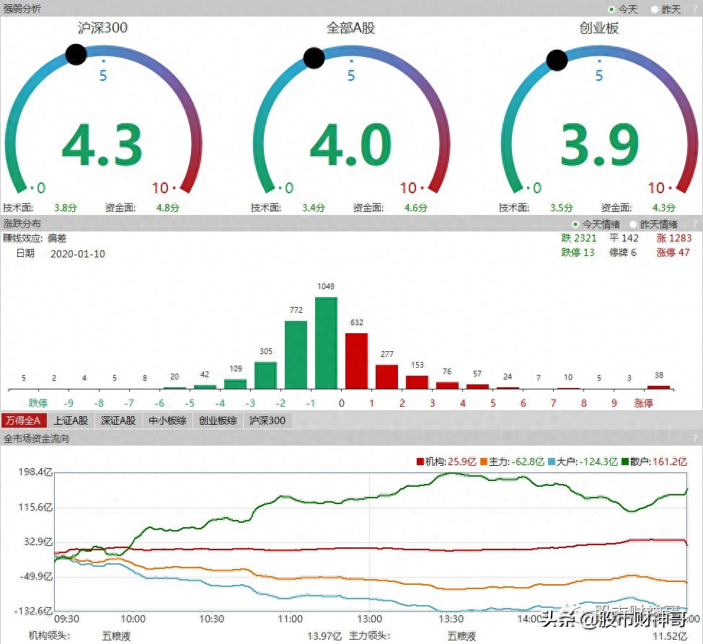
Task: Select the 昨天 radio button in 强弱分析
Action: [x=655, y=9]
